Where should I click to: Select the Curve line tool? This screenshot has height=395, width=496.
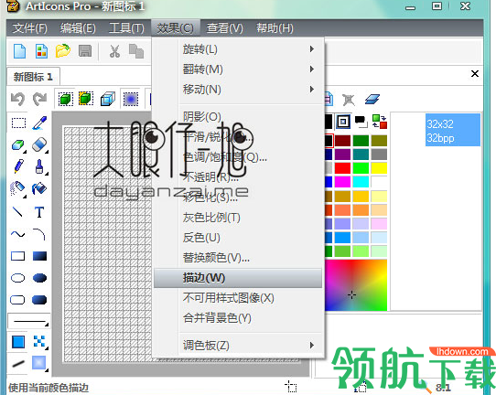coord(17,234)
